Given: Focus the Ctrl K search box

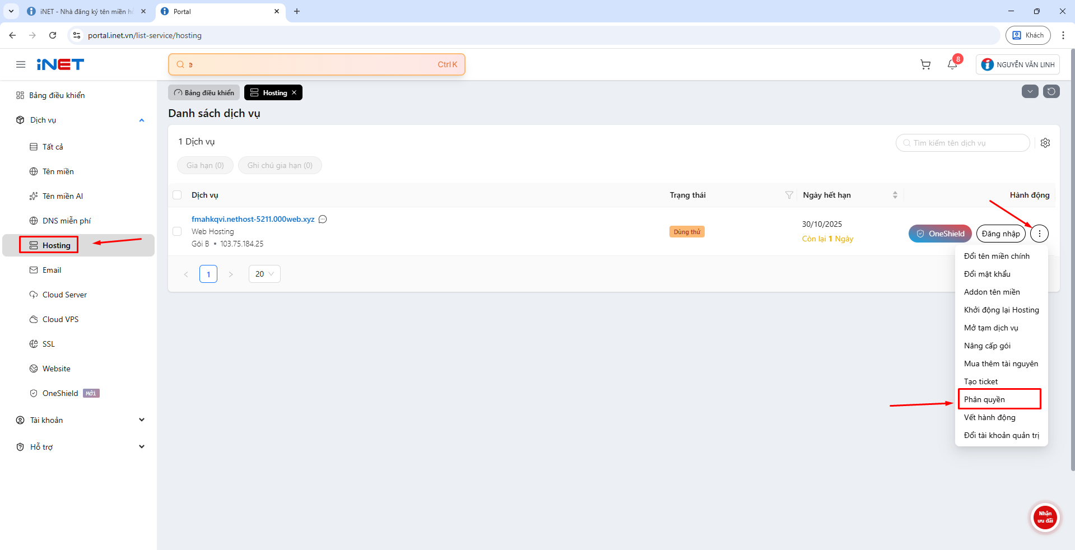Looking at the screenshot, I should point(317,64).
